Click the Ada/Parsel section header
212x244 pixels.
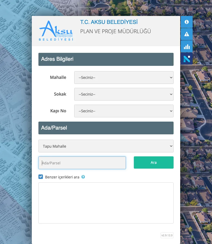pyautogui.click(x=106, y=128)
